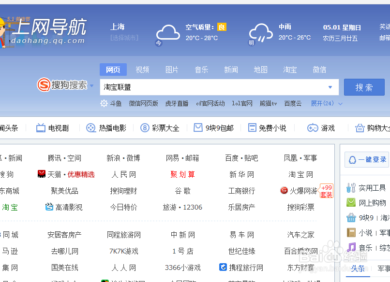
Task: Open the 汽车之家 link
Action: click(300, 235)
